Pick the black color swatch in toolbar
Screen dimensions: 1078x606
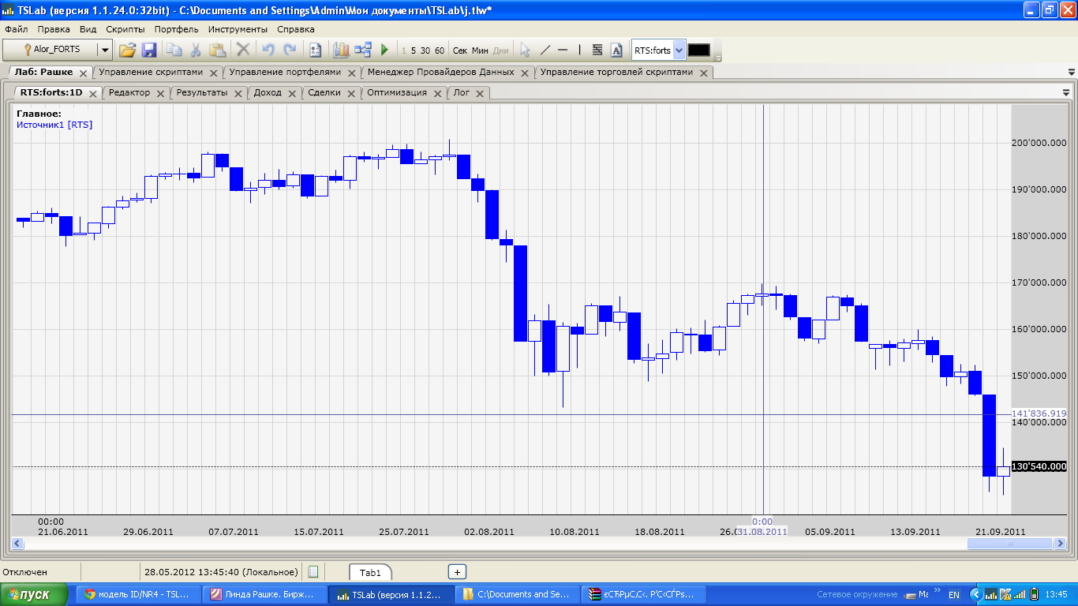(699, 50)
